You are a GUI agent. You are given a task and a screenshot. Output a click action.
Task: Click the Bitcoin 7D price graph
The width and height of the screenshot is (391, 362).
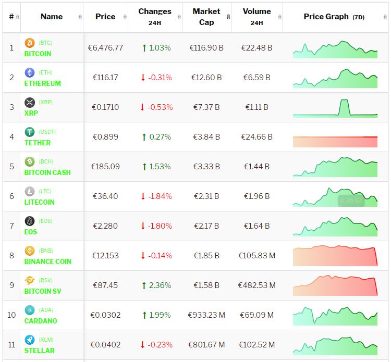335,48
